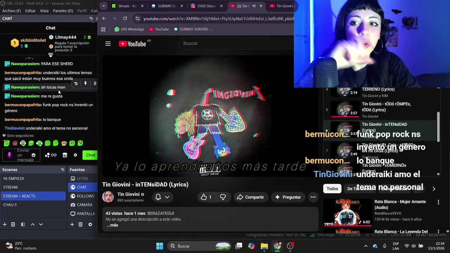Open Copilot from the taskbar
450x253 pixels.
pos(251,246)
